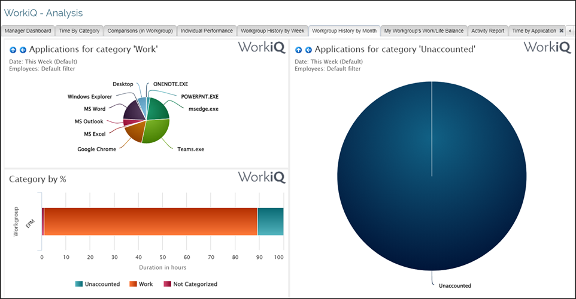Viewport: 576px width, 299px height.
Task: Click the teal Unaccounted segment of the bar
Action: click(270, 222)
